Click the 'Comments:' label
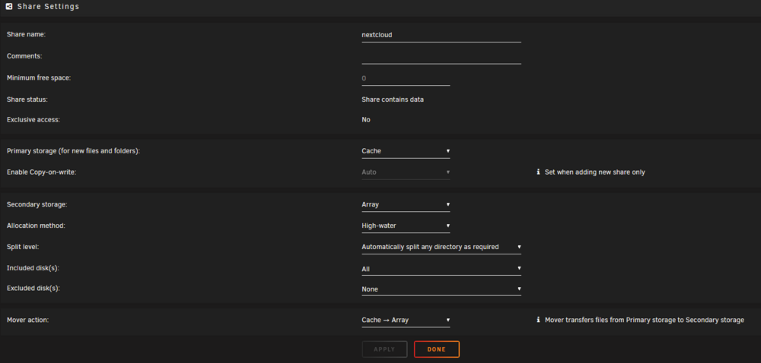Image resolution: width=761 pixels, height=363 pixels. (25, 56)
